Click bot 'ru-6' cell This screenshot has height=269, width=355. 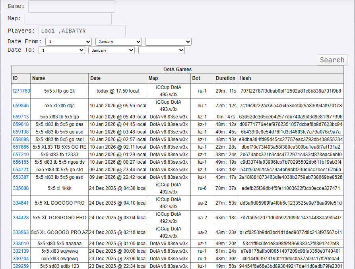click(202, 188)
